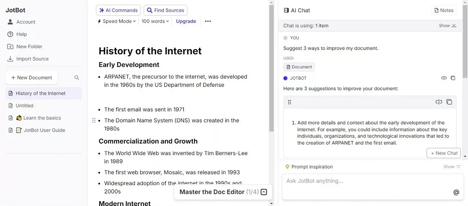Click Import Source in sidebar
Image resolution: width=468 pixels, height=206 pixels.
pos(28,58)
